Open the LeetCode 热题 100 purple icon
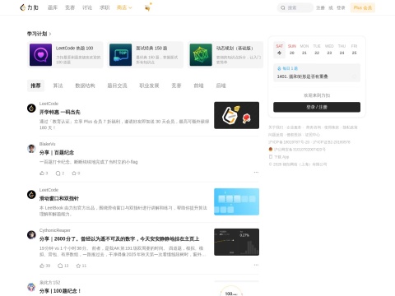This screenshot has width=395, height=296. pyautogui.click(x=40, y=55)
